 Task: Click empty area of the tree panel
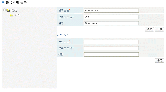click(x=29, y=52)
